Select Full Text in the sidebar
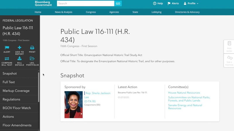Screen dimensions: 234x131 pyautogui.click(x=19, y=82)
